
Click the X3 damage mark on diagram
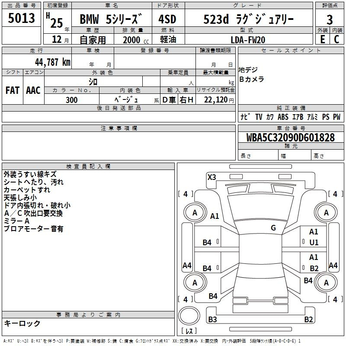click(x=211, y=177)
